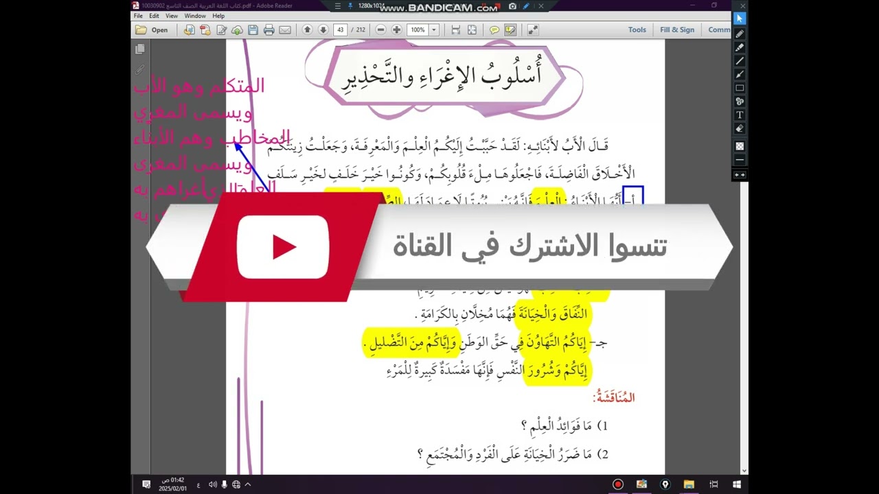Click the Sign document pencil icon

click(221, 30)
